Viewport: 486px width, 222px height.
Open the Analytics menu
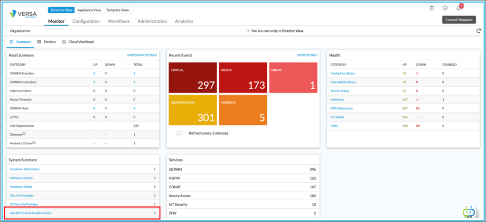pyautogui.click(x=184, y=21)
